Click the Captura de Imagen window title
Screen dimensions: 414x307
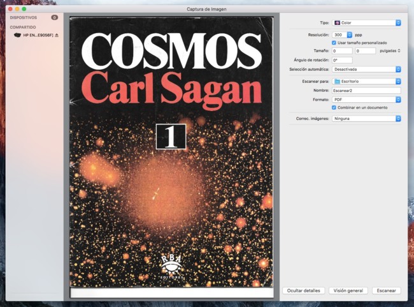206,9
